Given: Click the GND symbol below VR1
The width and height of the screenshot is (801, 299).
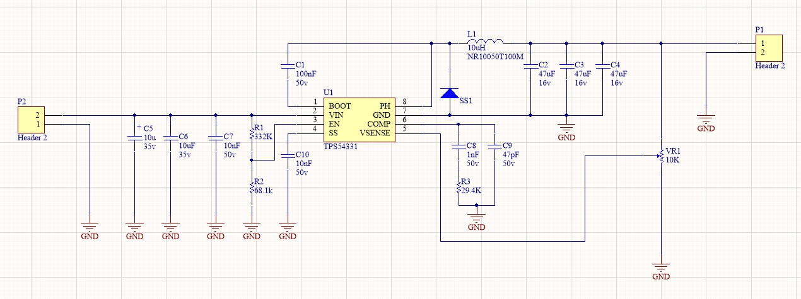Looking at the screenshot, I should point(660,268).
